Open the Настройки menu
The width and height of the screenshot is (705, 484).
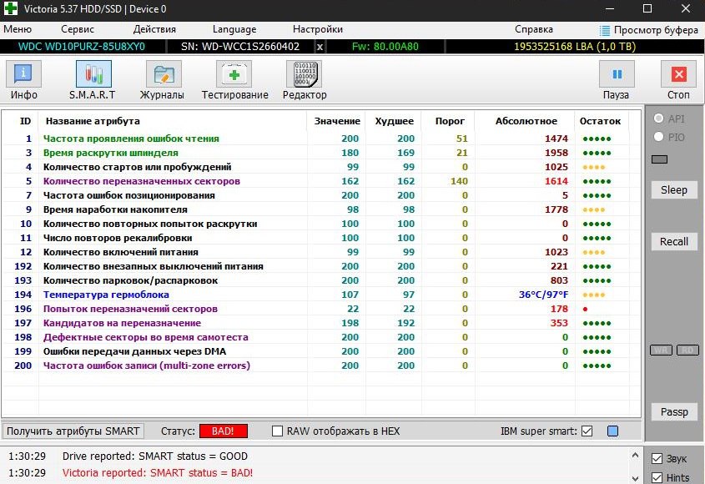[x=317, y=29]
